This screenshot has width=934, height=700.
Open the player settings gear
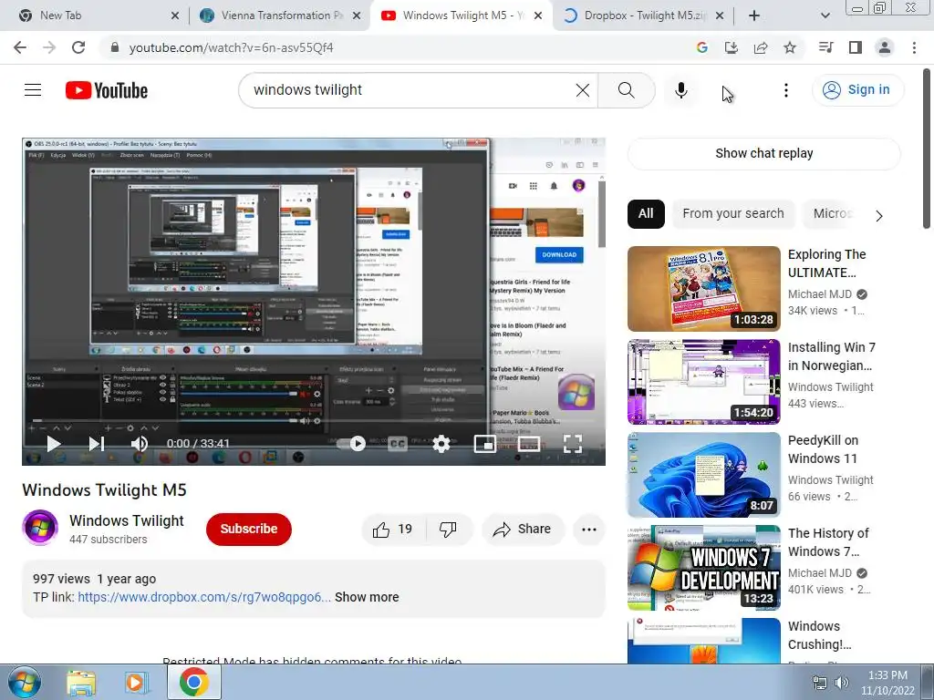click(x=441, y=444)
